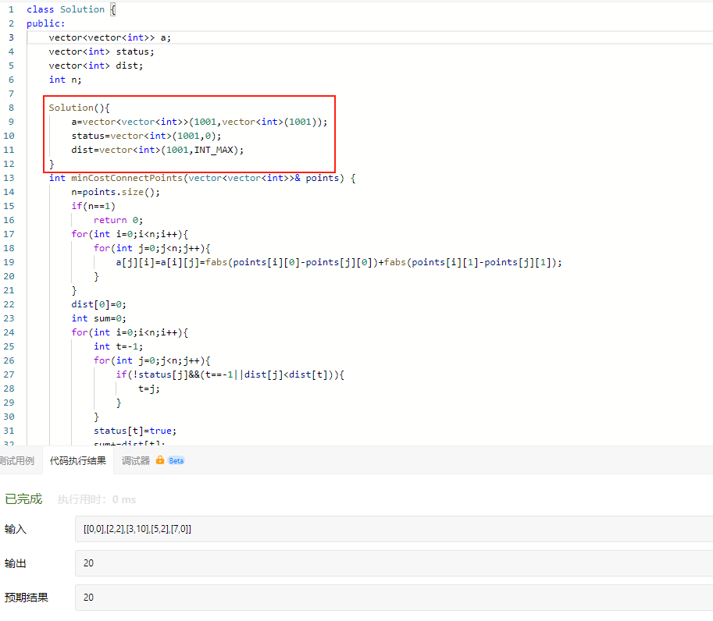The image size is (713, 621).
Task: Click the minCostConnectPoints function signature
Action: pos(202,178)
